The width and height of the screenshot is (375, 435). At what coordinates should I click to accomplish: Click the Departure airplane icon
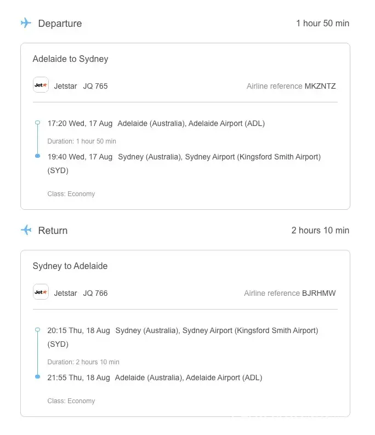pyautogui.click(x=26, y=23)
